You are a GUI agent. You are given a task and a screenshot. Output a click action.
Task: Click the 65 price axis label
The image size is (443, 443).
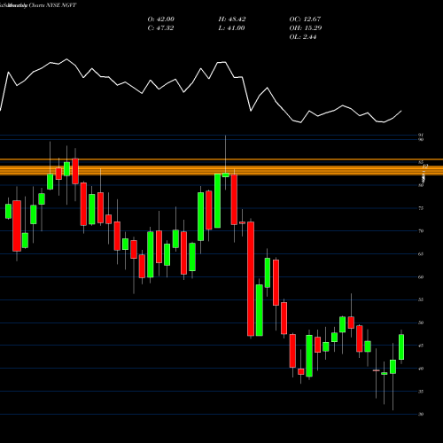pos(421,254)
